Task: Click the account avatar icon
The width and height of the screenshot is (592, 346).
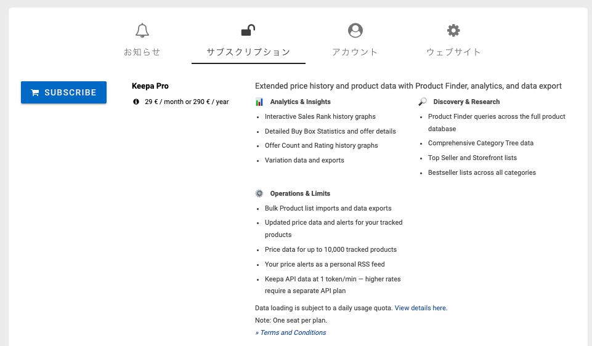Action: 355,30
